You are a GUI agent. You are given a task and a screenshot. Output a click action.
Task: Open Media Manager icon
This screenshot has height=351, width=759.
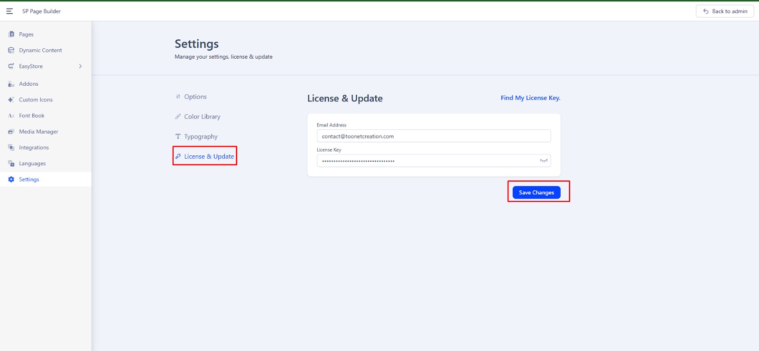11,132
